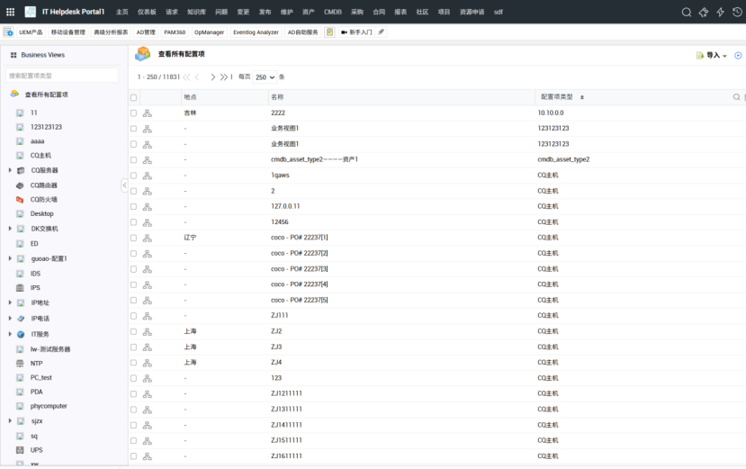
Task: Select checkbox for coco - PO# 22237[1]
Action: pos(134,238)
